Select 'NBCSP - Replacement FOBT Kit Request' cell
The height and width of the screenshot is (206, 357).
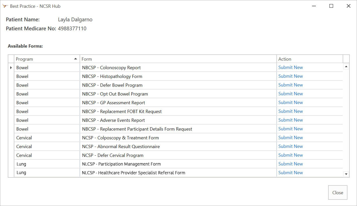pos(178,112)
